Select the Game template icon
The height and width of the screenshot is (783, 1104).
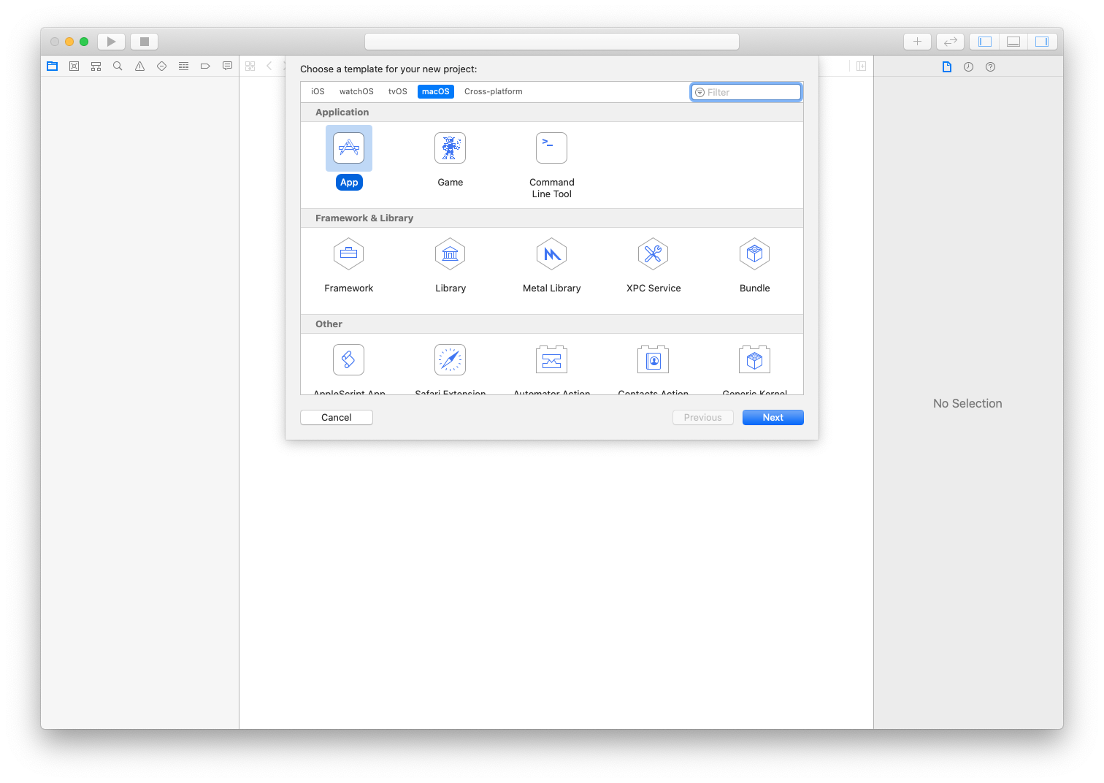tap(451, 148)
